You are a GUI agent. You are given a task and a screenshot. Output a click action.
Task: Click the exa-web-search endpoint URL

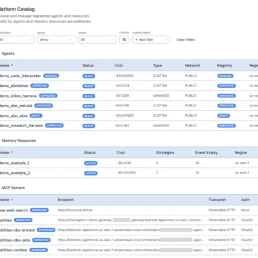[x=75, y=210]
